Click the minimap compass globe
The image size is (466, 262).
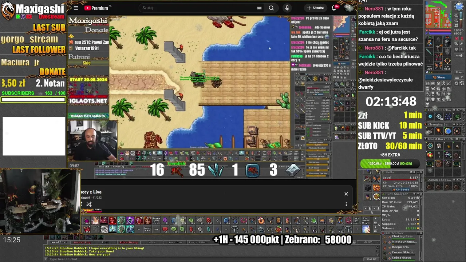[459, 6]
